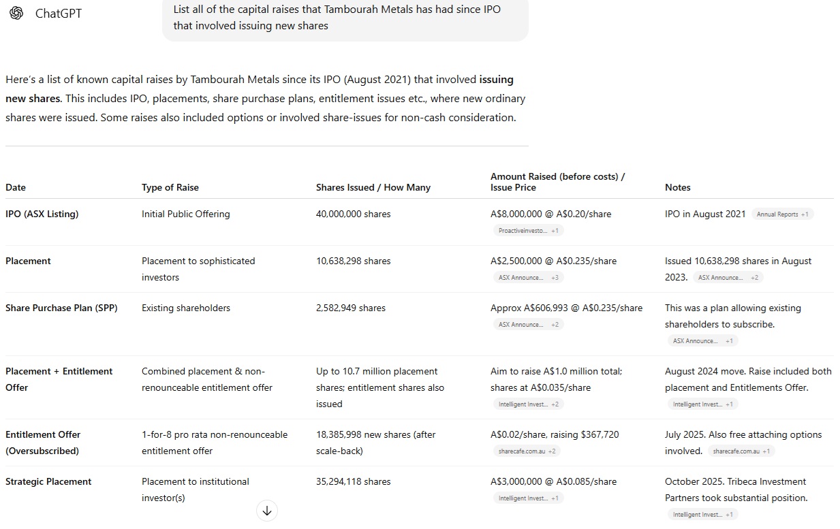840x529 pixels.
Task: Click the Strategic Placement row label
Action: [x=48, y=481]
